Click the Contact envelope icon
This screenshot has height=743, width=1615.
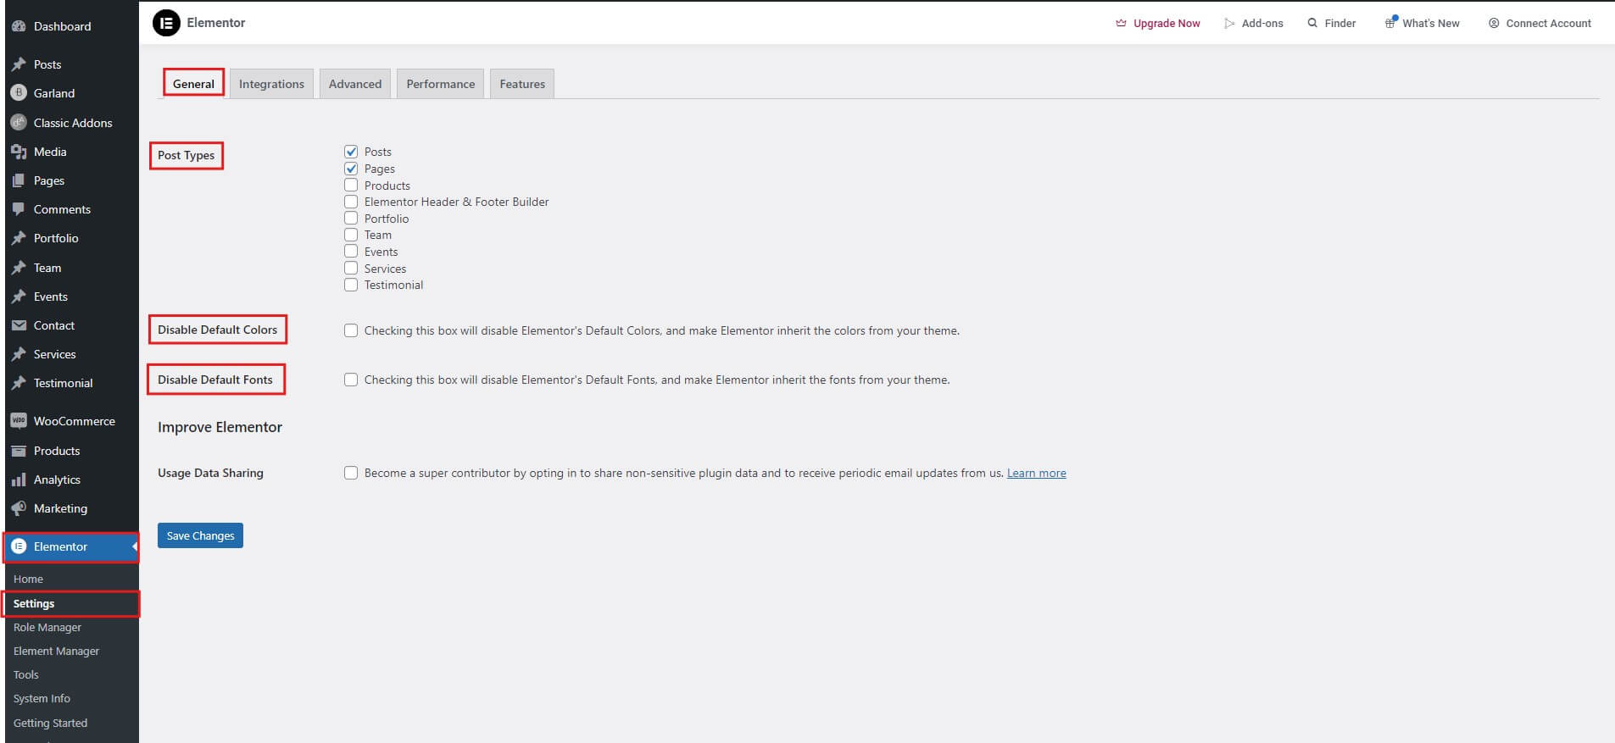19,325
